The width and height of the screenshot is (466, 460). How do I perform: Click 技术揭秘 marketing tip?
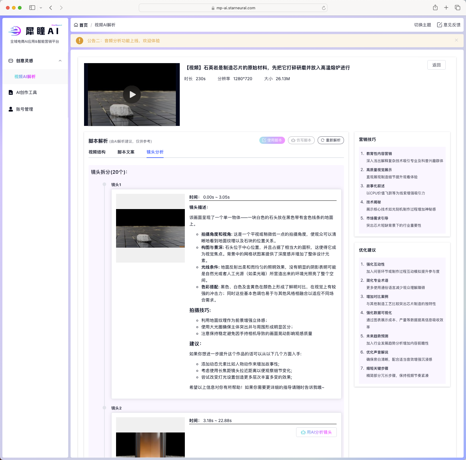point(374,202)
